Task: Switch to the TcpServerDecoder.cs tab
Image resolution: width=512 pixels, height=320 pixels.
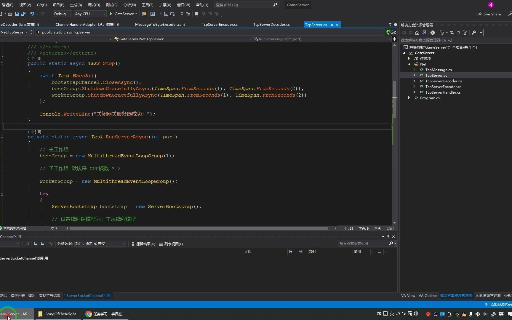Action: tap(271, 25)
